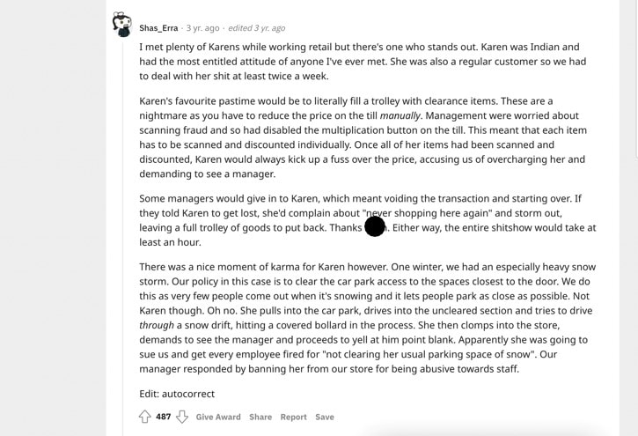638x436 pixels.
Task: Downvote the Shas_Erra comment
Action: click(182, 417)
